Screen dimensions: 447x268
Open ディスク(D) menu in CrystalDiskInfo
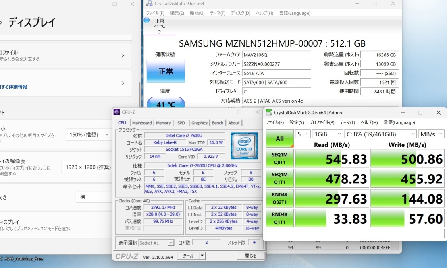coord(240,13)
